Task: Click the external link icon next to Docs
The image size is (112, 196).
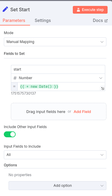Action: click(x=106, y=21)
